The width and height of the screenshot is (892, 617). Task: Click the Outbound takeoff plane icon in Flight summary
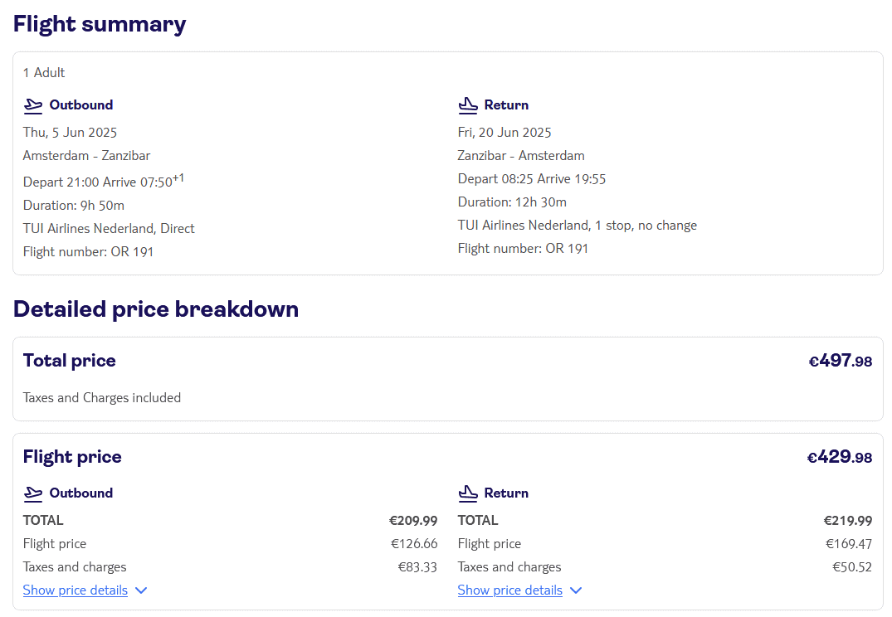[33, 105]
